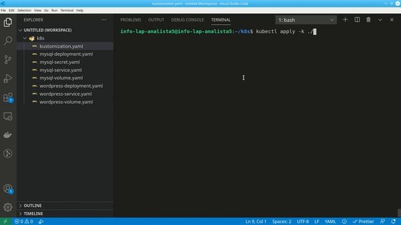This screenshot has width=401, height=225.
Task: Open the Explorer view in activity bar
Action: pos(8,22)
